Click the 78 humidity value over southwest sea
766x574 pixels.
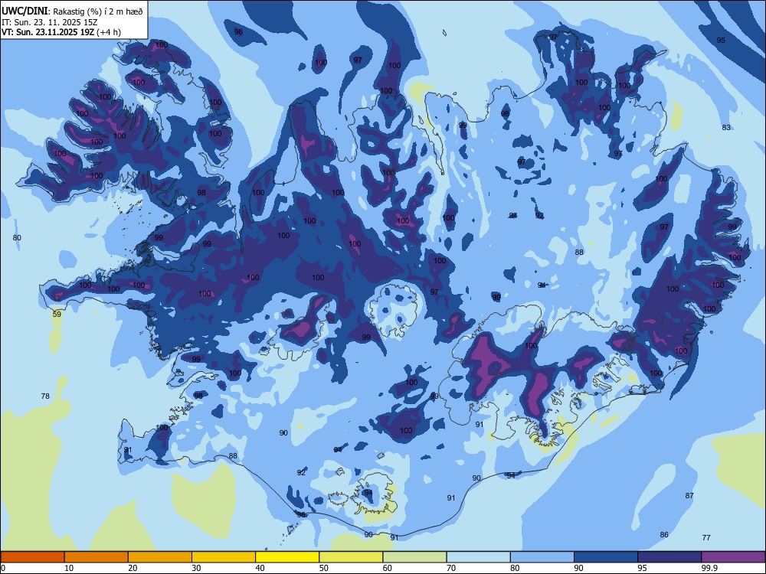point(45,396)
